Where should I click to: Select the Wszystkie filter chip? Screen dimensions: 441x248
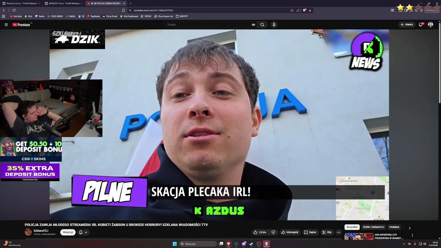point(352,227)
